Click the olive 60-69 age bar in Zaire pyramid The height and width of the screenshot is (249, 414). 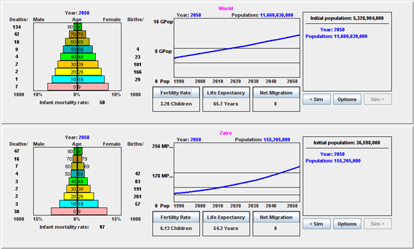78,166
